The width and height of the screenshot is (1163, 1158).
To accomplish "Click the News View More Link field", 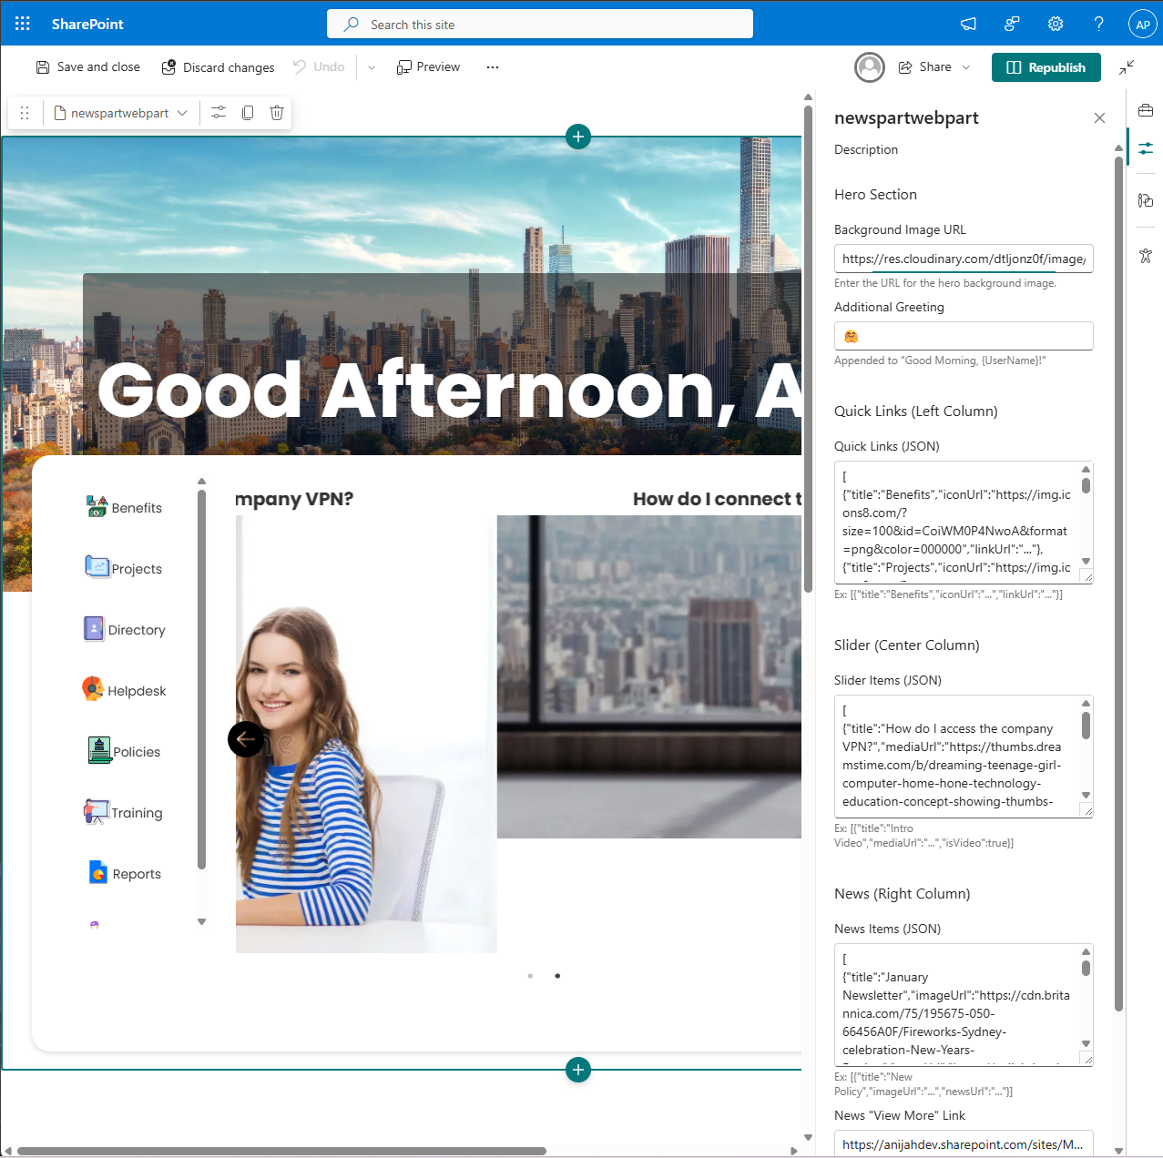I will [964, 1143].
